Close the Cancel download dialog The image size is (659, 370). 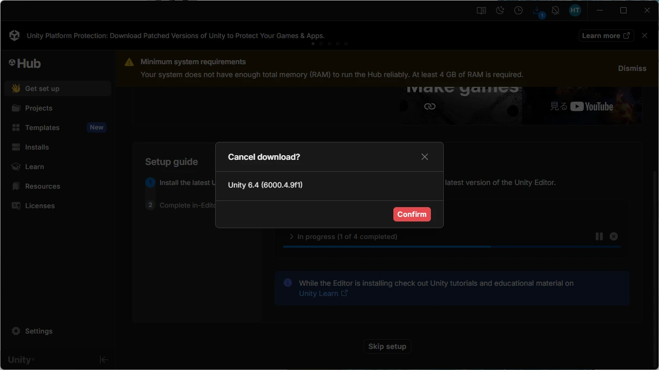coord(425,157)
